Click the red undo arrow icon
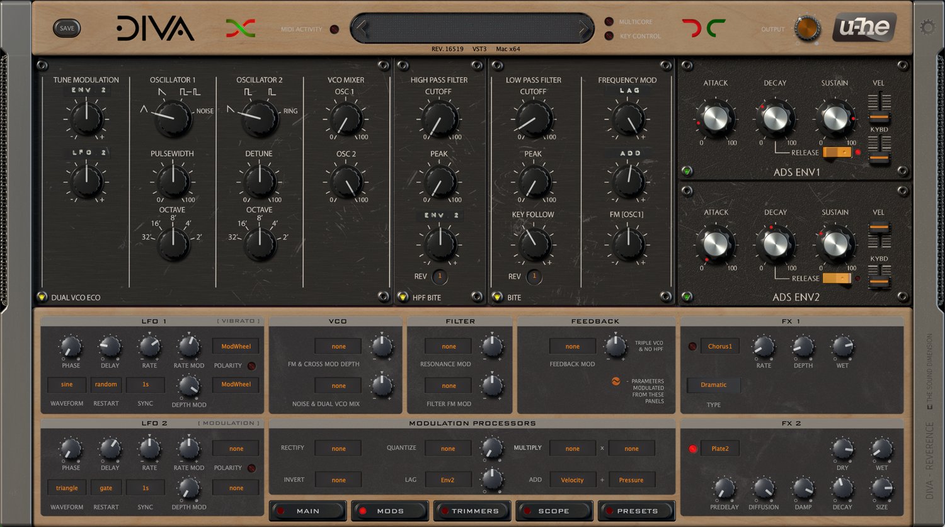Image resolution: width=945 pixels, height=527 pixels. (x=691, y=28)
